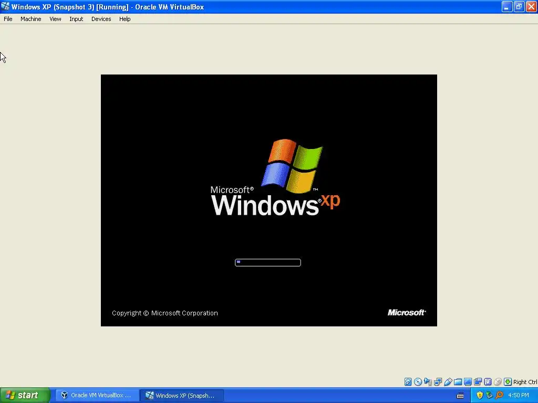Click the Right Ctrl host key label

pos(525,382)
